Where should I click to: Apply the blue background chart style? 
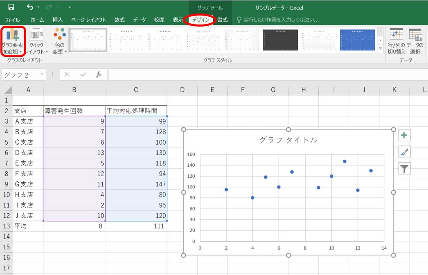click(357, 40)
